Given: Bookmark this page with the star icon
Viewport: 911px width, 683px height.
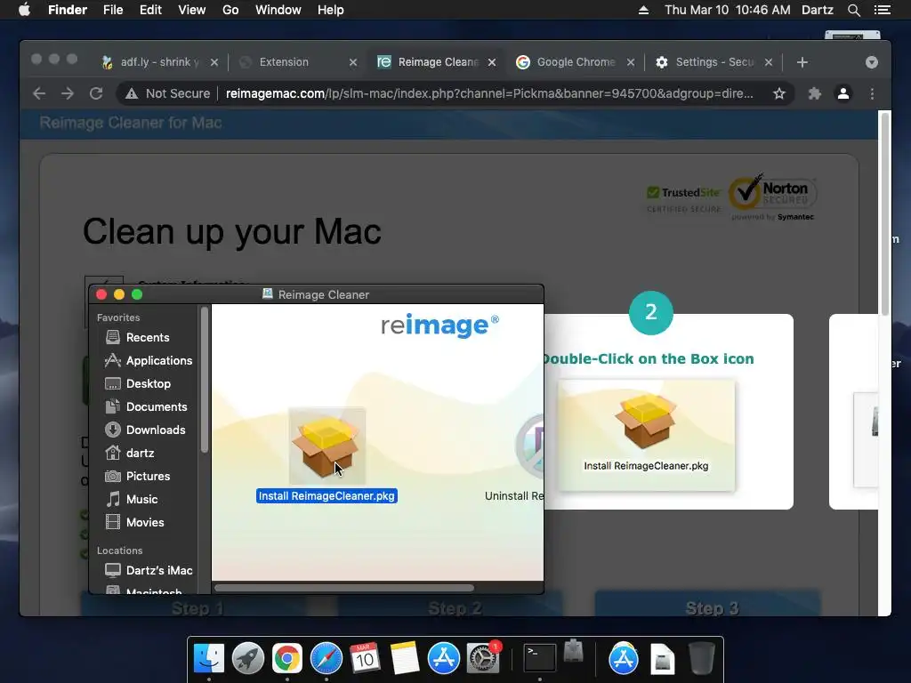Looking at the screenshot, I should click(x=779, y=93).
